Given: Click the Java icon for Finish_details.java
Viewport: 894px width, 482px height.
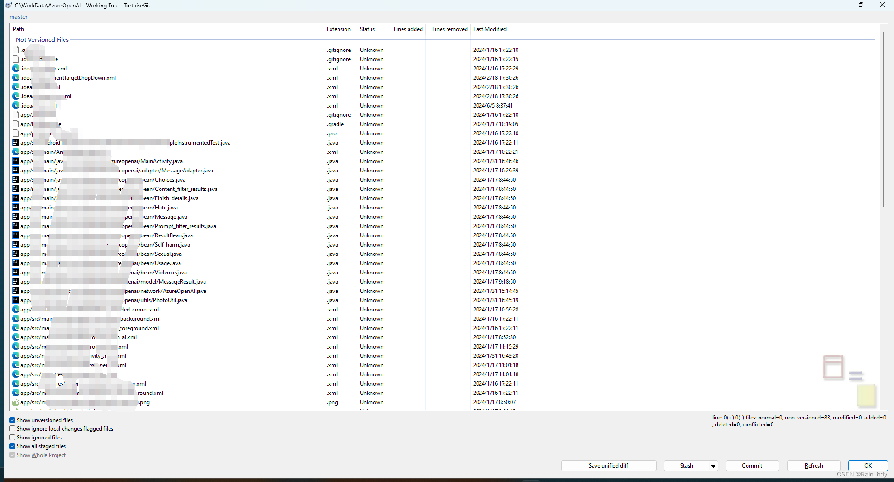Looking at the screenshot, I should tap(16, 198).
